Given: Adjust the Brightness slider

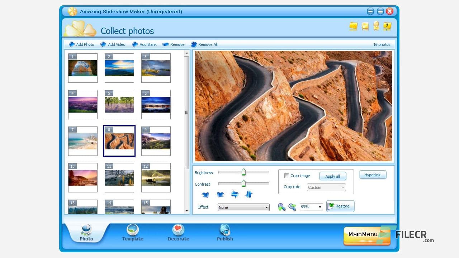Looking at the screenshot, I should 243,172.
